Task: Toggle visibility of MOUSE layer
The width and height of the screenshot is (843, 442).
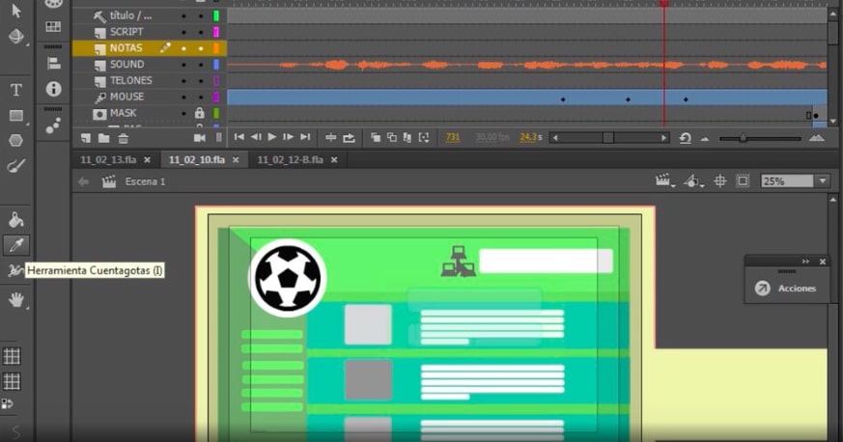Action: pos(183,97)
